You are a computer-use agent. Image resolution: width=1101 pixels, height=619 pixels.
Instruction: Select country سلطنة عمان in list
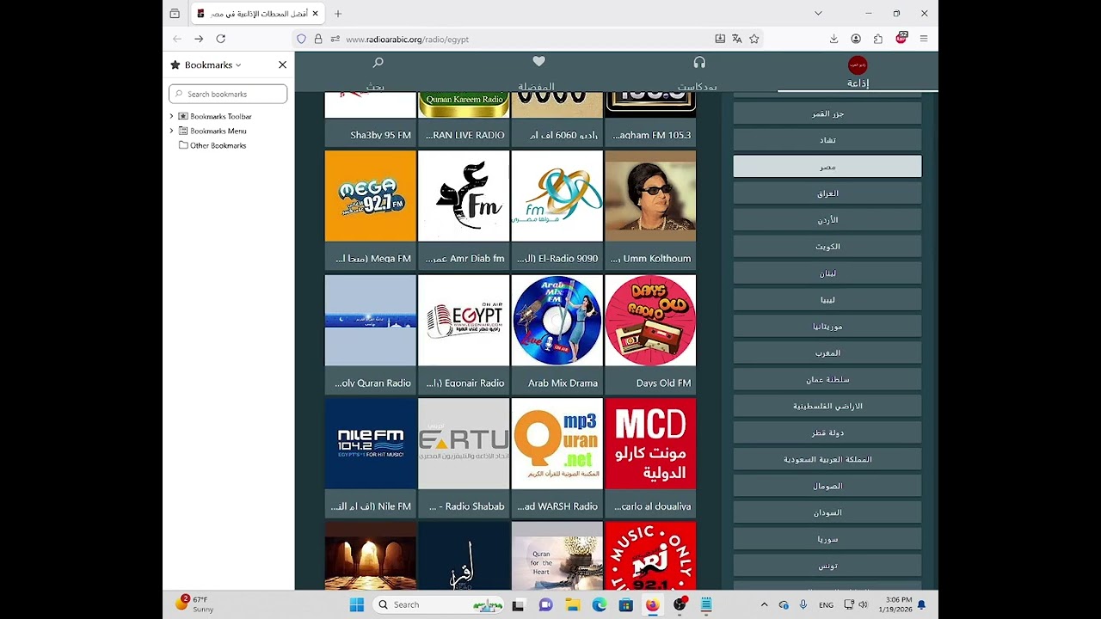tap(827, 379)
